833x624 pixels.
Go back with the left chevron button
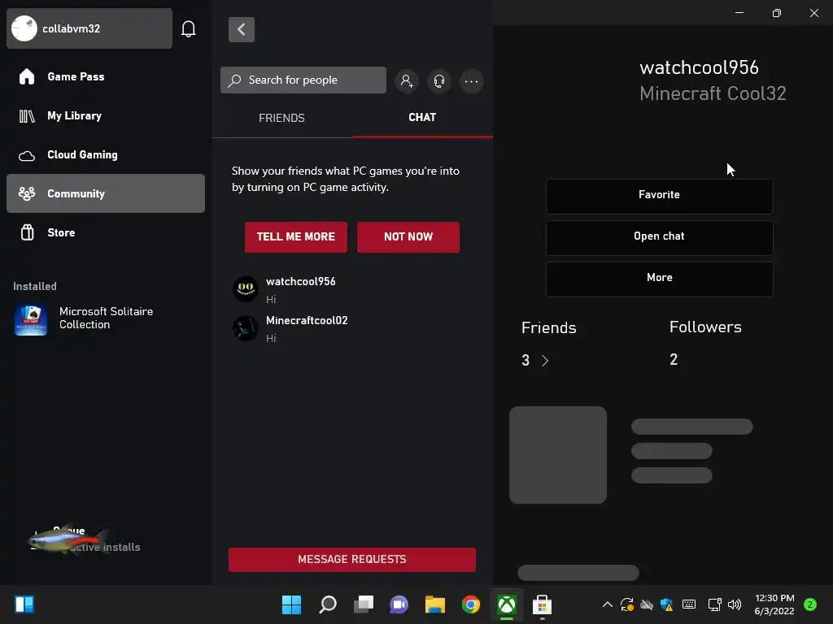pyautogui.click(x=241, y=29)
